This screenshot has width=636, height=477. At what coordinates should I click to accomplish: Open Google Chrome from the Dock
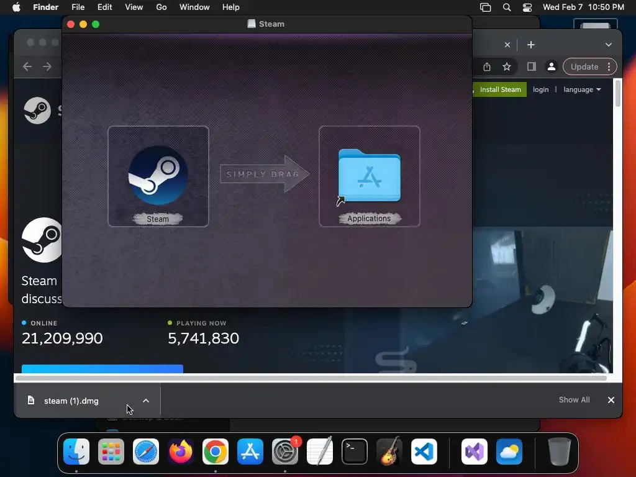point(216,452)
